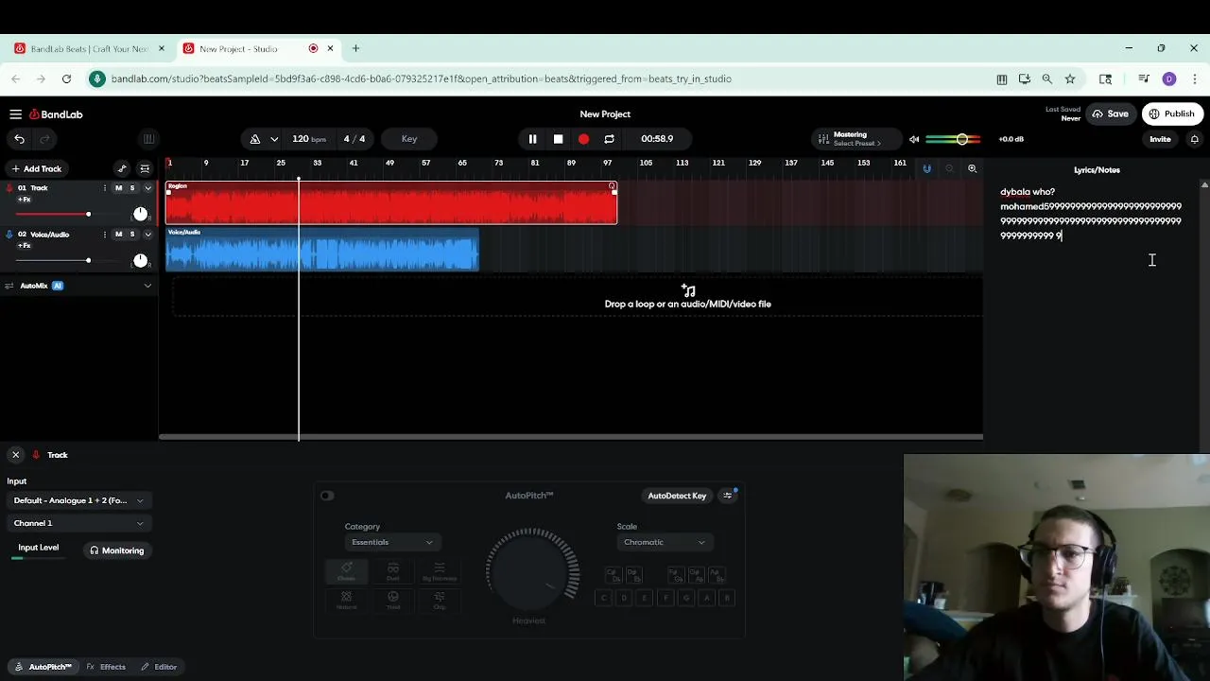
Task: Switch to the AutoPitch tab
Action: pos(42,667)
